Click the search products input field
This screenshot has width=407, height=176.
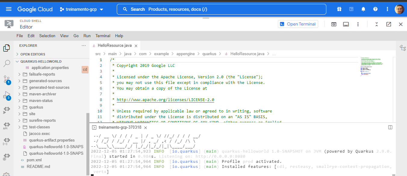pyautogui.click(x=221, y=9)
